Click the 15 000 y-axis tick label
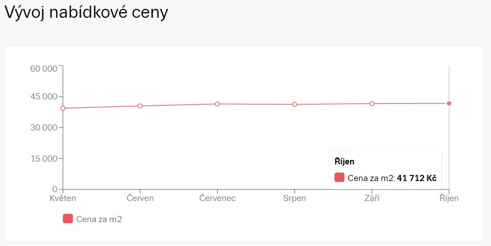The width and height of the screenshot is (491, 246). pos(44,159)
